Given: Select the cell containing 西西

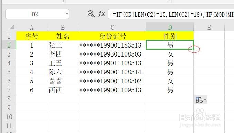Looking at the screenshot, I should 63,90.
